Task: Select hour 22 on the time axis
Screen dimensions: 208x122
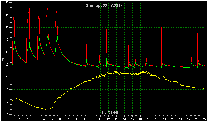Action: tap(189, 119)
